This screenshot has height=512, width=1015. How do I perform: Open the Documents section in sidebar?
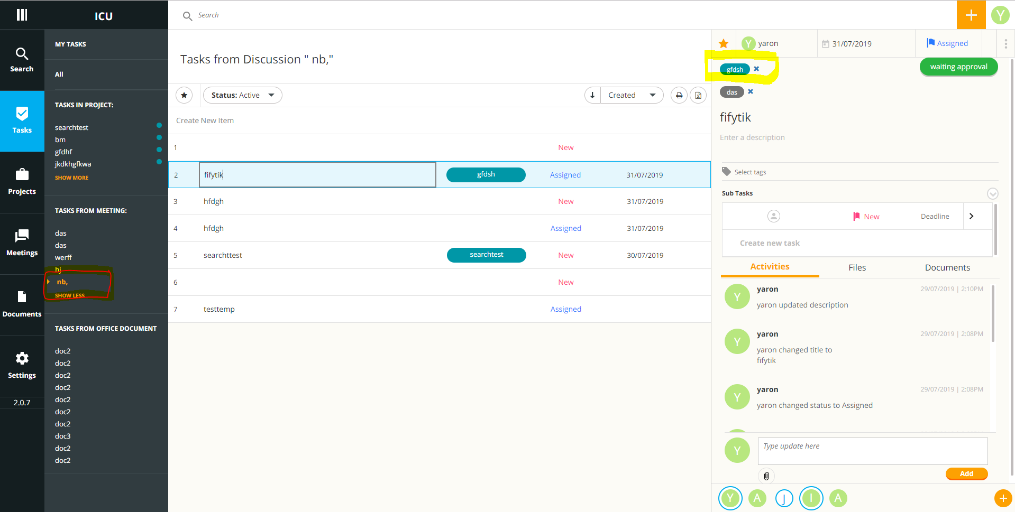click(22, 305)
